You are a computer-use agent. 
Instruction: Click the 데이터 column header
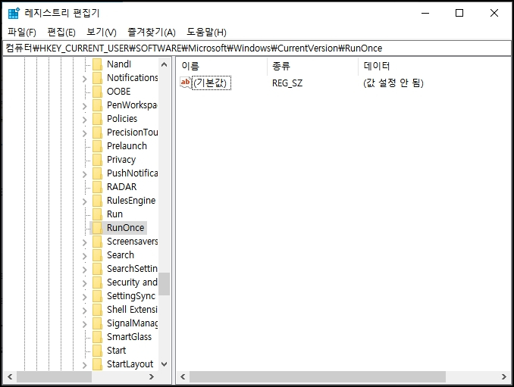click(434, 66)
